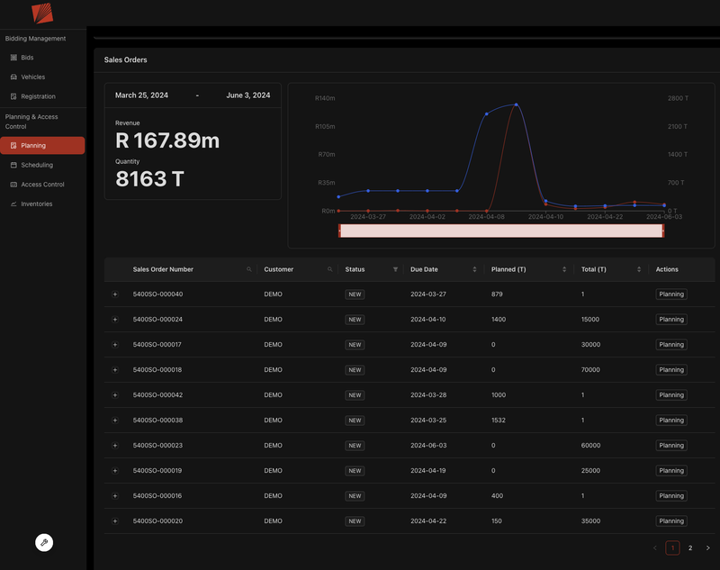Expand row 5400SO-000040 with the plus control

(114, 294)
